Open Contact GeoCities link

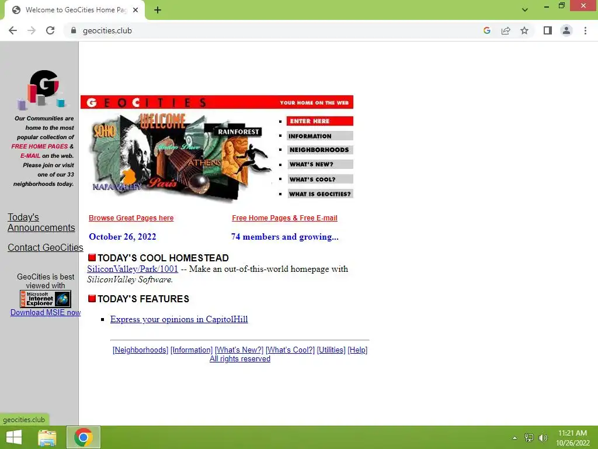pyautogui.click(x=46, y=247)
